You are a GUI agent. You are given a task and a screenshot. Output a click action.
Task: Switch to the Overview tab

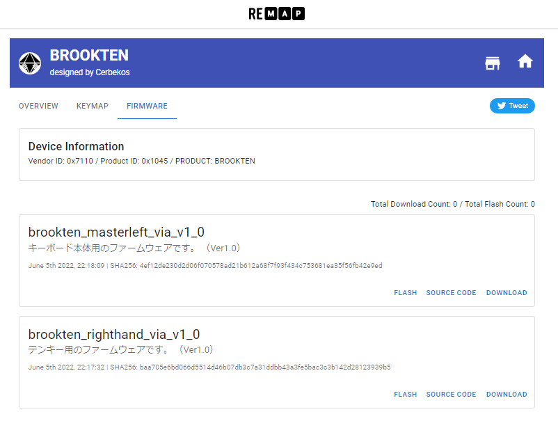click(x=38, y=106)
